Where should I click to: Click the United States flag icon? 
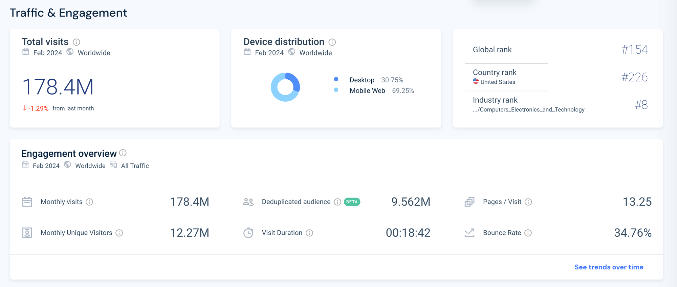pyautogui.click(x=476, y=81)
